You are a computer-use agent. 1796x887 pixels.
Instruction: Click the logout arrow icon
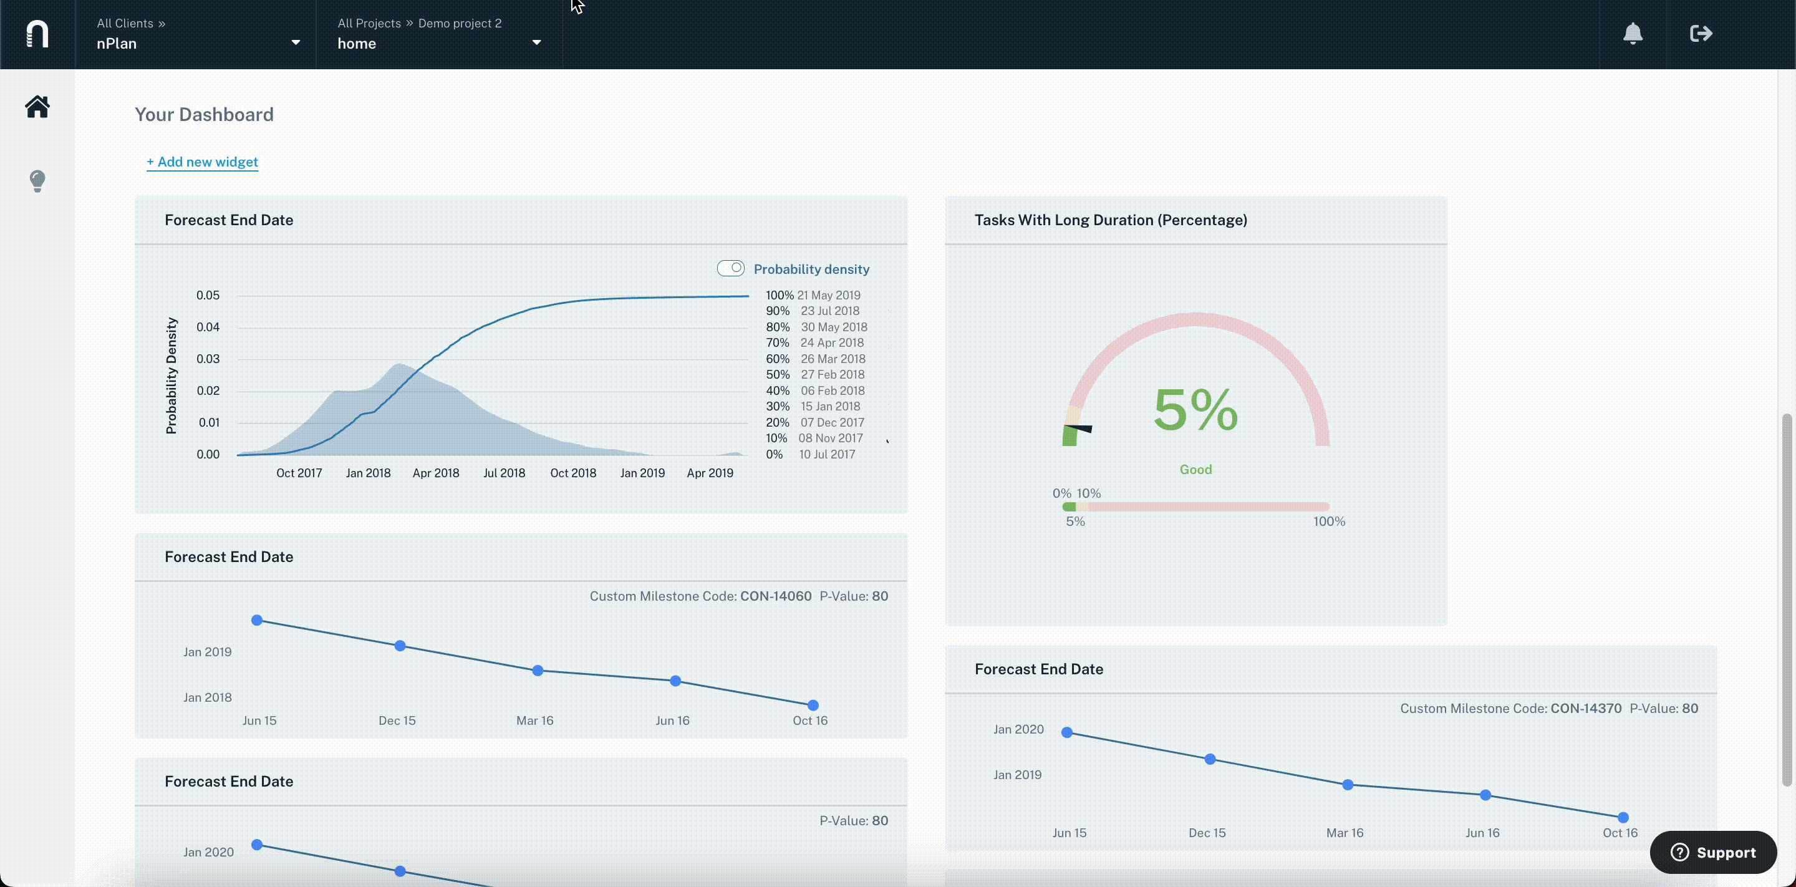tap(1701, 34)
